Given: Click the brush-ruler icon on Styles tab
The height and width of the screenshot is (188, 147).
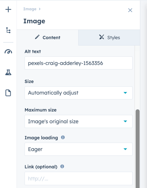Looking at the screenshot, I should coord(102,37).
